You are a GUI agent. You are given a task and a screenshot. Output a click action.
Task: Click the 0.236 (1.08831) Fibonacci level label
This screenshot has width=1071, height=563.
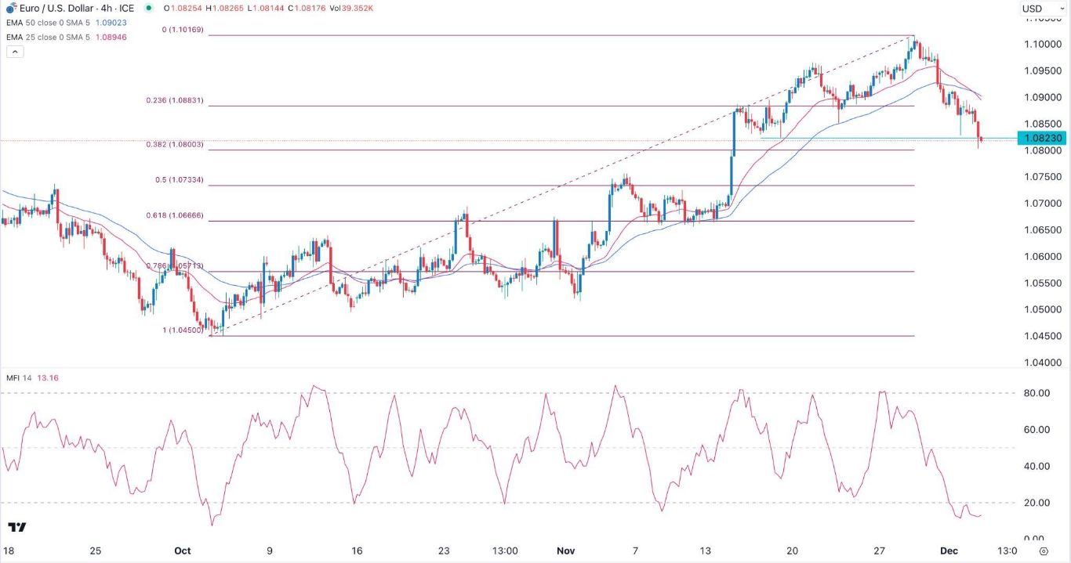click(x=173, y=100)
